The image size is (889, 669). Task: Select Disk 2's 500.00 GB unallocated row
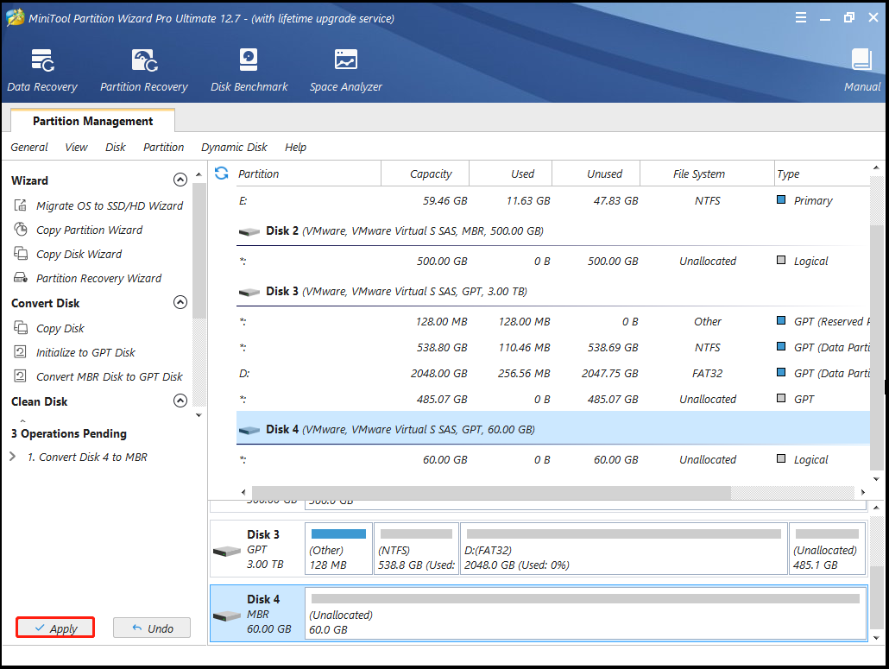tap(552, 261)
